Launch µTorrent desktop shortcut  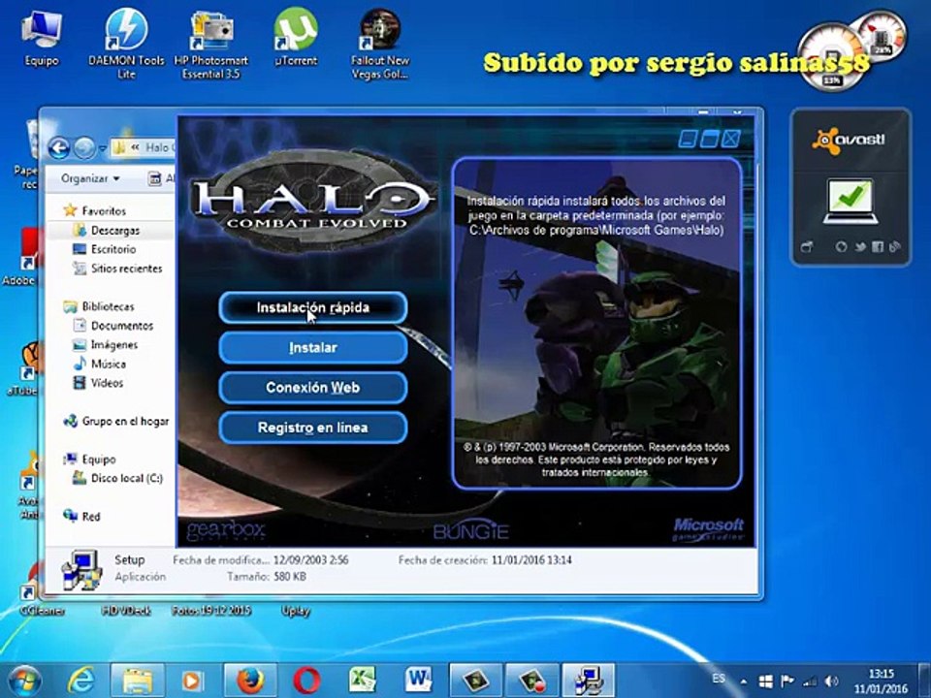coord(296,38)
